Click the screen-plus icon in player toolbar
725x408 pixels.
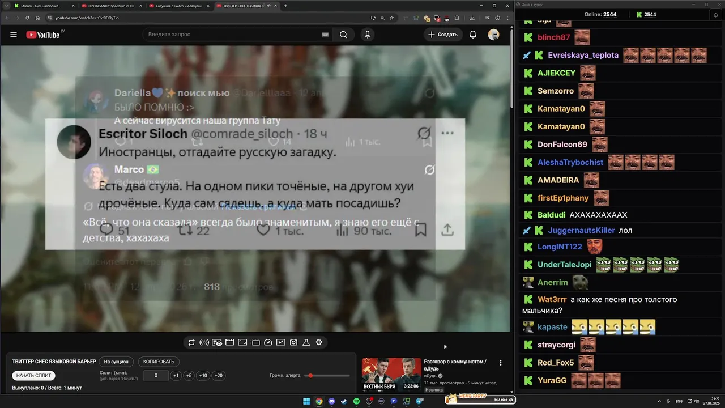tap(281, 342)
